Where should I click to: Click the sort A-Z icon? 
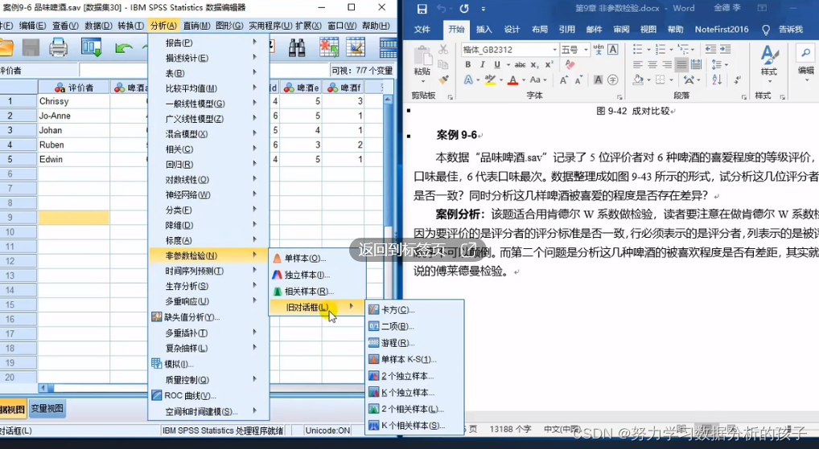coord(717,80)
